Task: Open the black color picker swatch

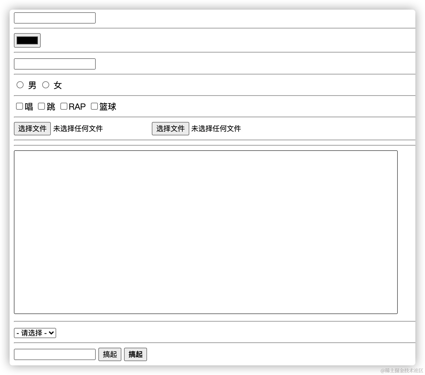Action: [x=27, y=40]
